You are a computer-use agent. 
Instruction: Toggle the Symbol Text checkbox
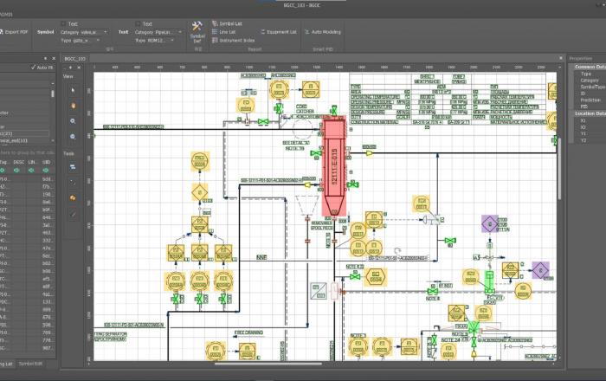63,24
